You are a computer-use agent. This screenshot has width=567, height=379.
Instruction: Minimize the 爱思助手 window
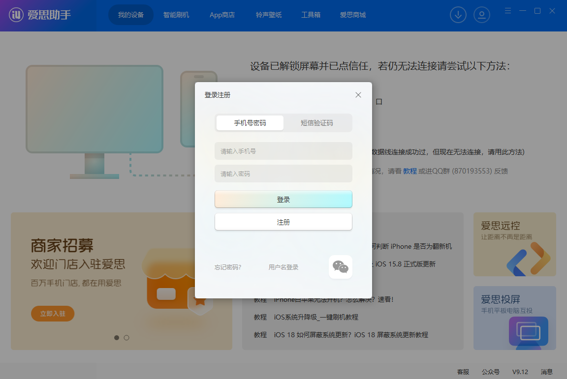[x=523, y=11]
